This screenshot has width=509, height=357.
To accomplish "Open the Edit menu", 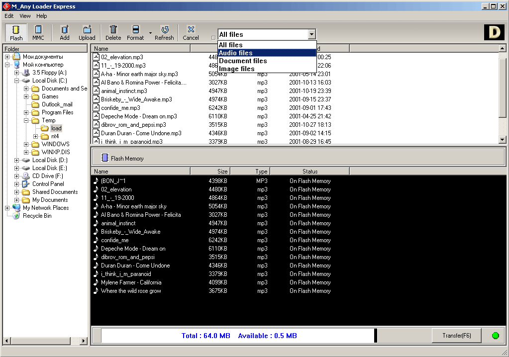I will click(x=9, y=16).
